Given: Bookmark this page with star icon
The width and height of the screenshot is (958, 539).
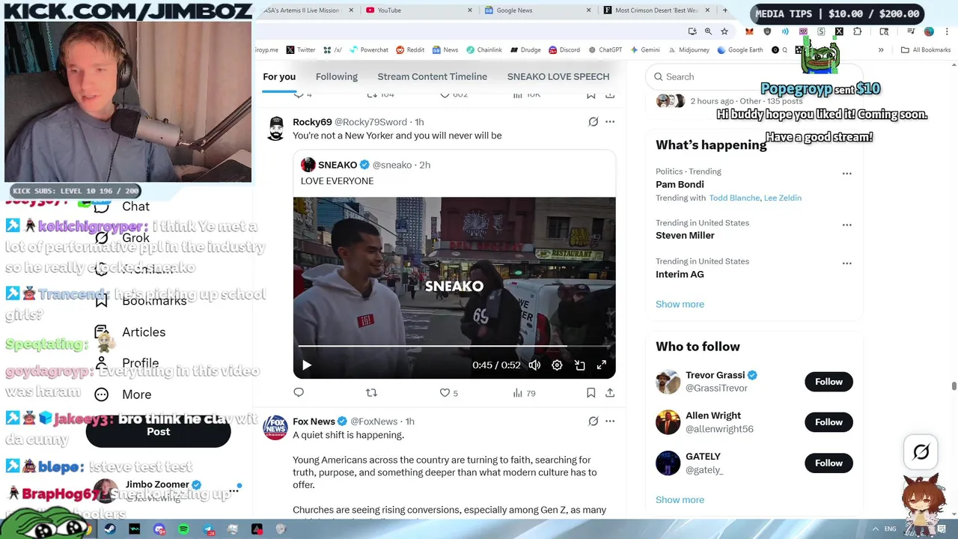Looking at the screenshot, I should [x=724, y=31].
